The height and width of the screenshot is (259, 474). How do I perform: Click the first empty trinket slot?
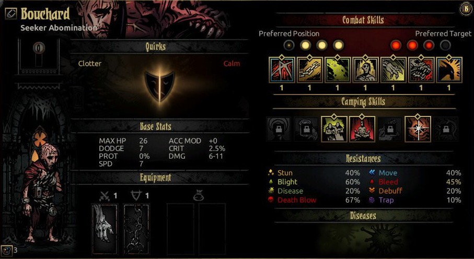180,229
